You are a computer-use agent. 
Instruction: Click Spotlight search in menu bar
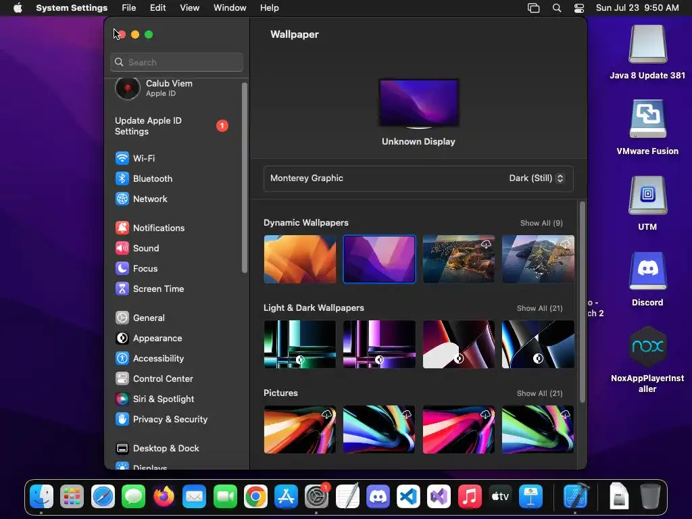click(x=557, y=8)
